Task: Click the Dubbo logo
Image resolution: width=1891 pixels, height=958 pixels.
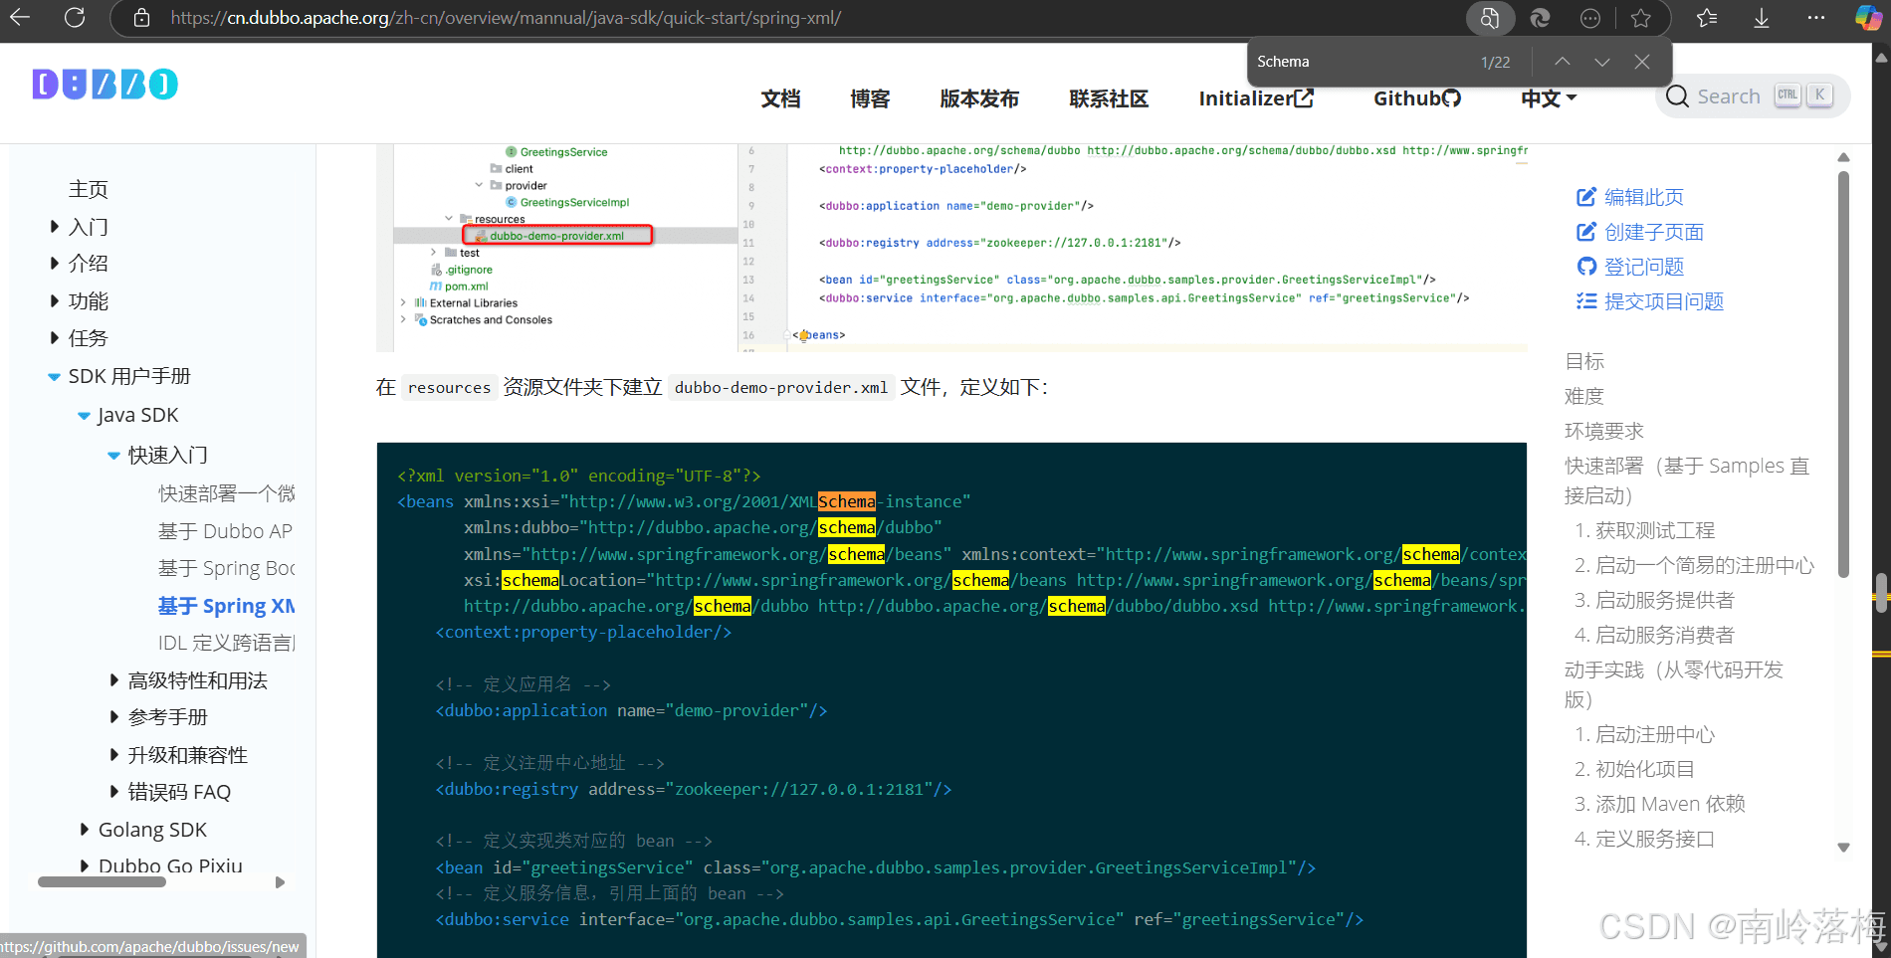Action: (x=105, y=85)
